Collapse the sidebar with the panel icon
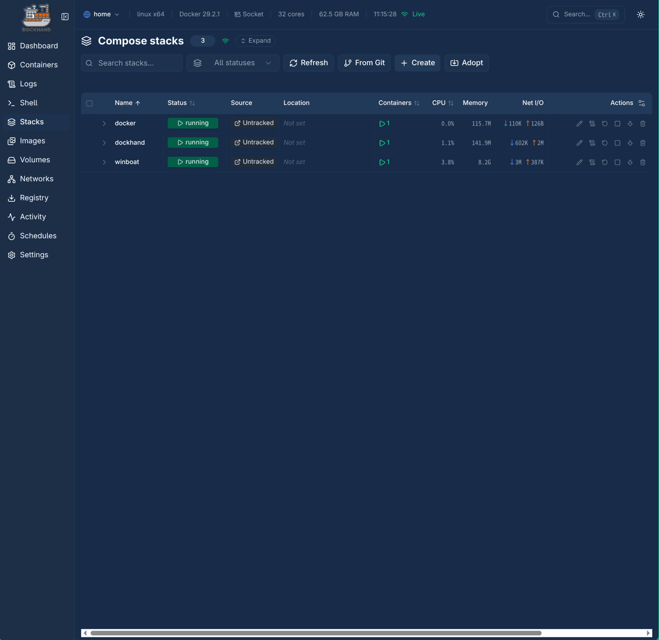 [65, 17]
